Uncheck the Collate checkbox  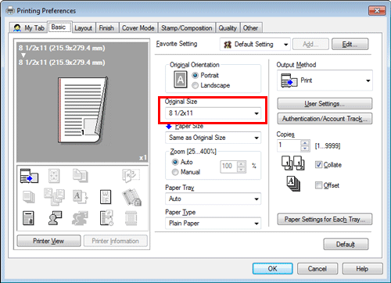[318, 164]
